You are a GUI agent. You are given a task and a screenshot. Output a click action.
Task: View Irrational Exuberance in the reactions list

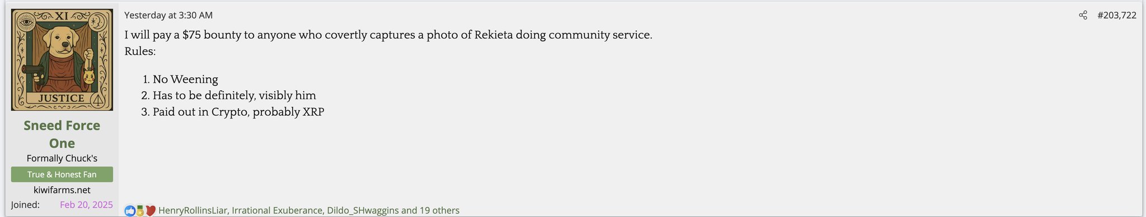point(277,210)
